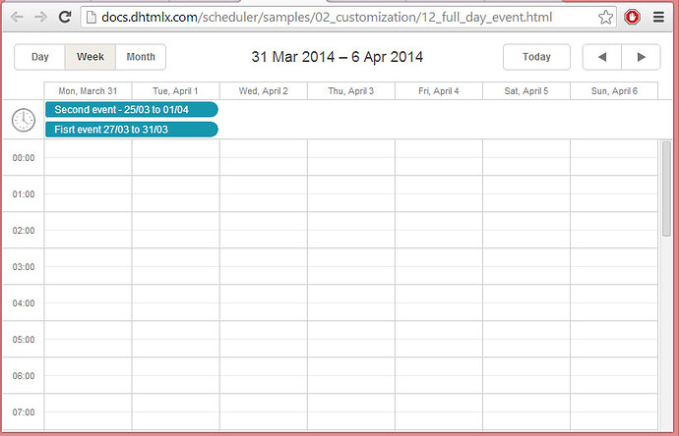The image size is (679, 436).
Task: Click the Mon, March 31 column header
Action: [x=88, y=90]
